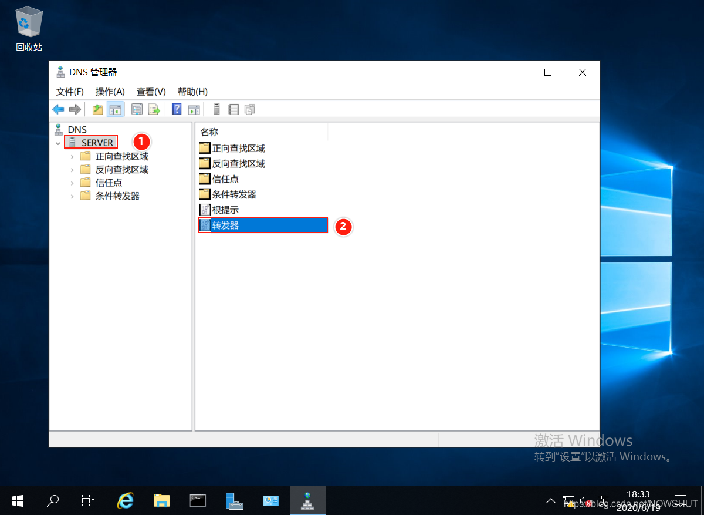The width and height of the screenshot is (704, 515).
Task: Click the Export List toolbar icon
Action: (154, 109)
